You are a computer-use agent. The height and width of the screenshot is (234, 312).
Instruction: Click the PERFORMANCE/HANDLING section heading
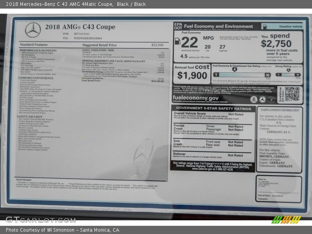[38, 51]
